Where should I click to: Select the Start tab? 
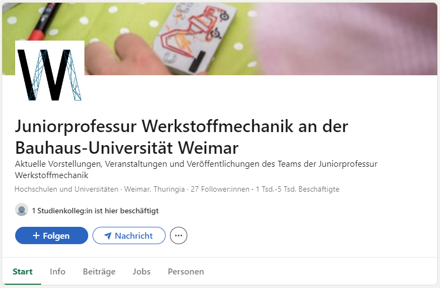pos(23,271)
